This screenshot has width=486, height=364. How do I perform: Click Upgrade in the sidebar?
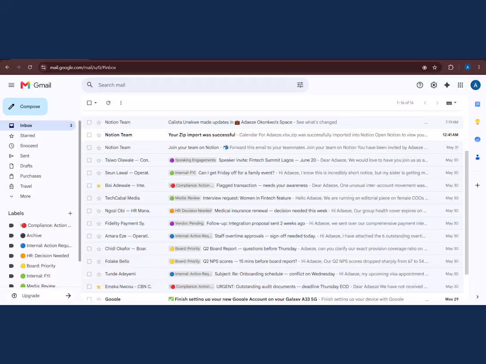click(x=30, y=296)
